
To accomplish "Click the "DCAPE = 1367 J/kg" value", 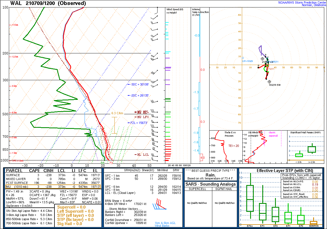I will [x=42, y=195].
